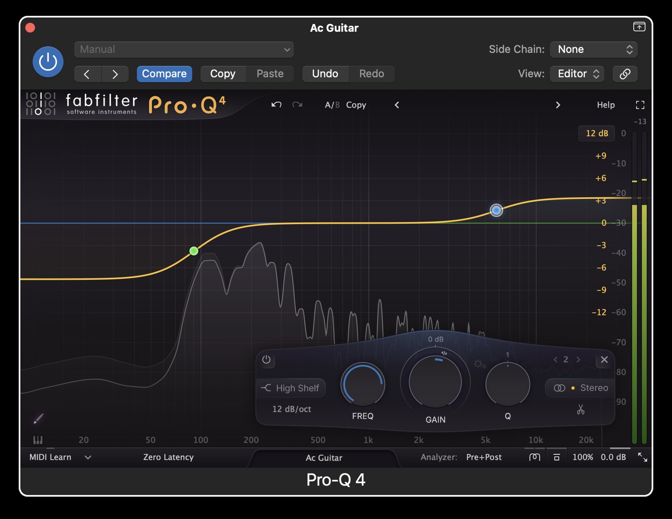
Task: Click the resize window arrows icon
Action: (x=643, y=457)
